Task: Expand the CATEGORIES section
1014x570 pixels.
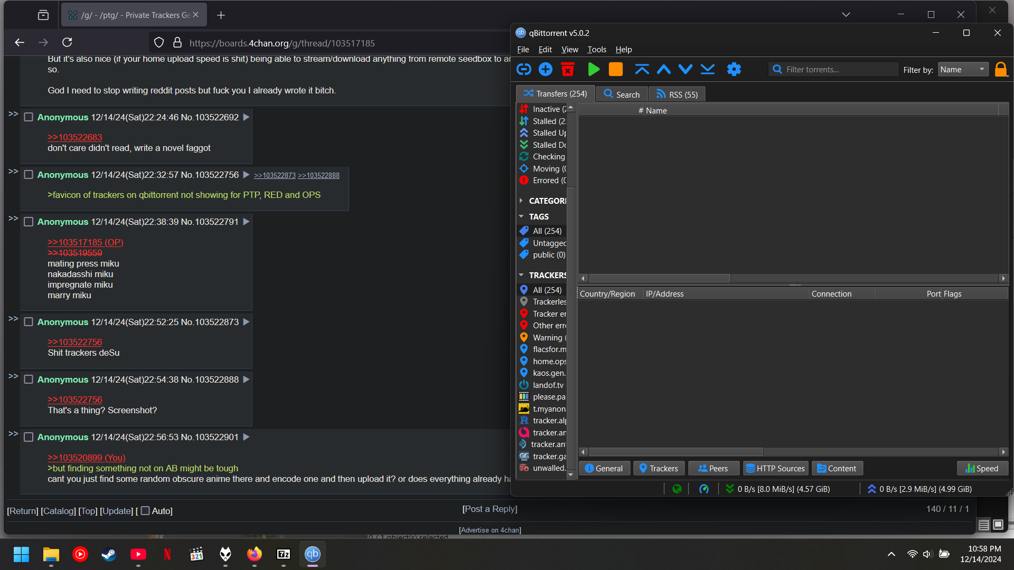Action: coord(521,201)
